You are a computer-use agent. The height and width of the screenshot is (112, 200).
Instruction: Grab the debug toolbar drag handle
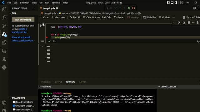[107, 8]
